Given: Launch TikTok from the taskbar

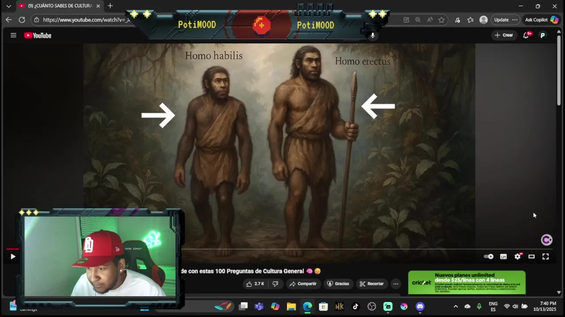Looking at the screenshot, I should [356, 306].
